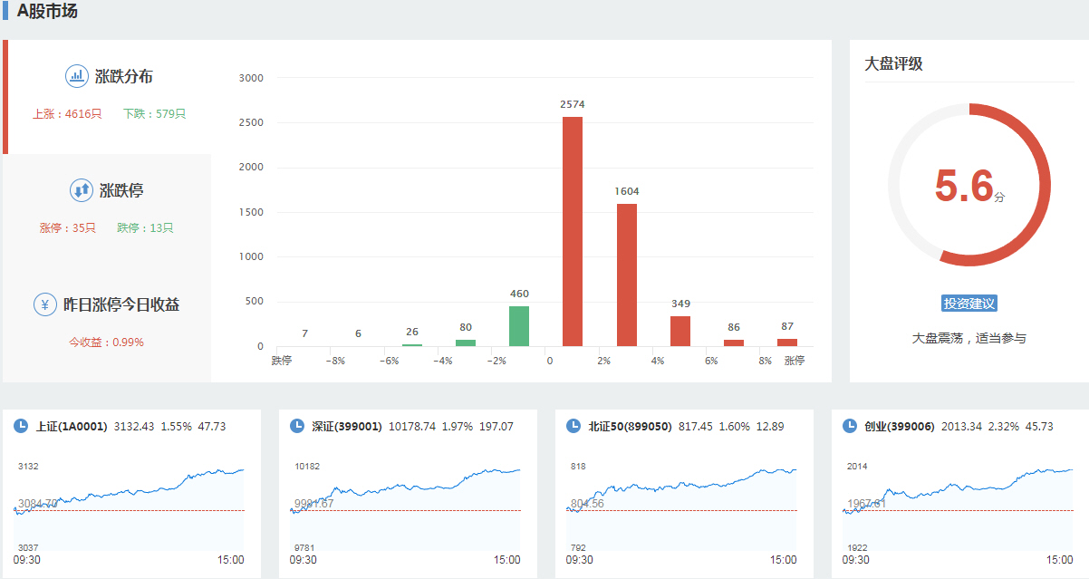Screen dimensions: 1089x579
Task: Click the clock icon beside 创业(399006)
Action: tap(850, 426)
